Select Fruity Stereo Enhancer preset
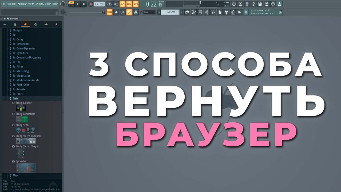341x192 pixels. pyautogui.click(x=28, y=136)
